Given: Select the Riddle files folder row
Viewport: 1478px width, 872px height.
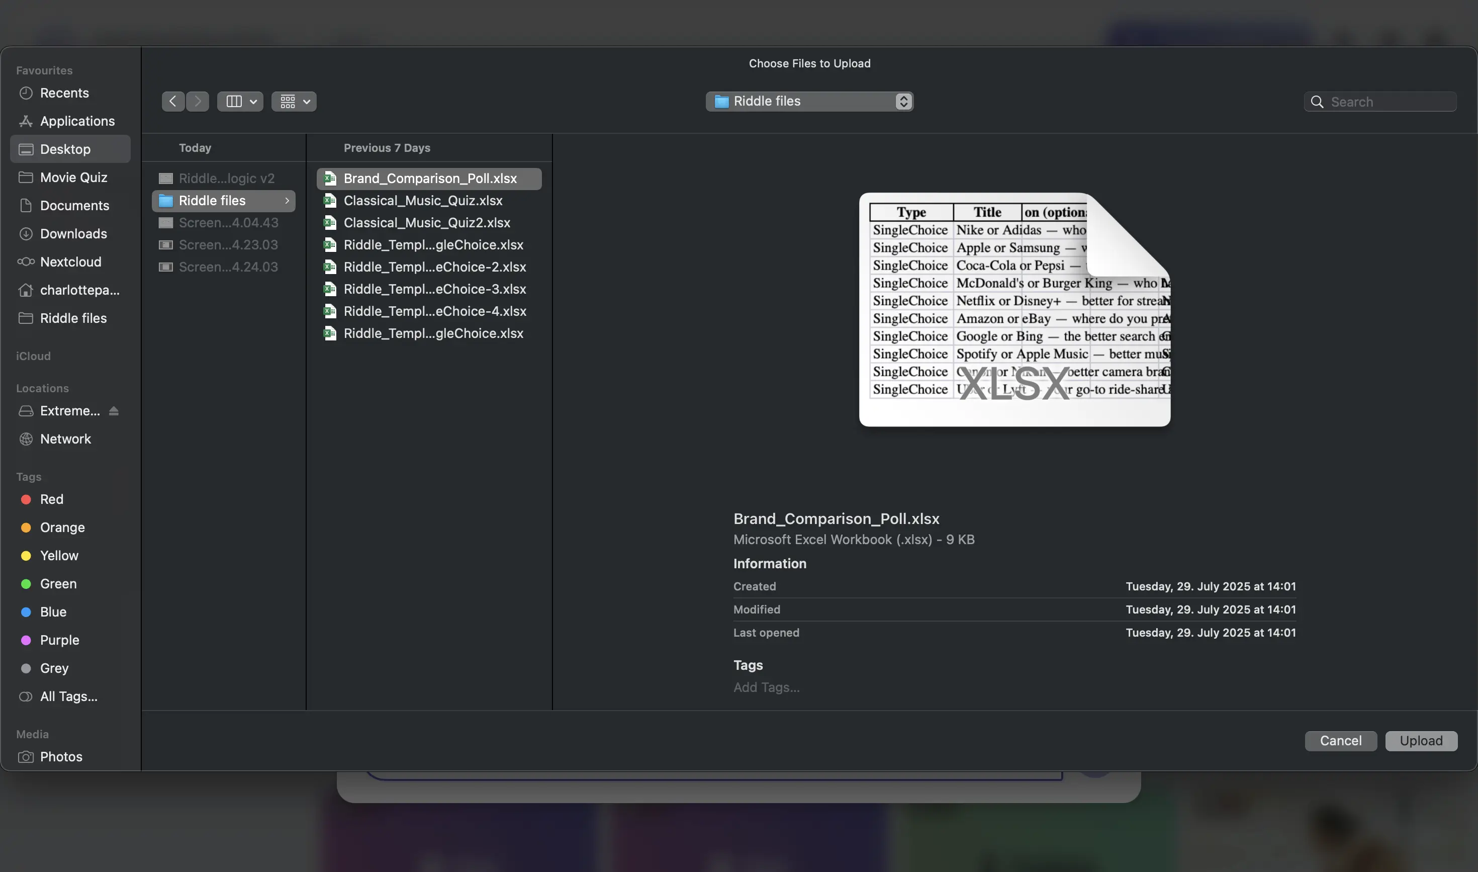Looking at the screenshot, I should click(x=223, y=201).
